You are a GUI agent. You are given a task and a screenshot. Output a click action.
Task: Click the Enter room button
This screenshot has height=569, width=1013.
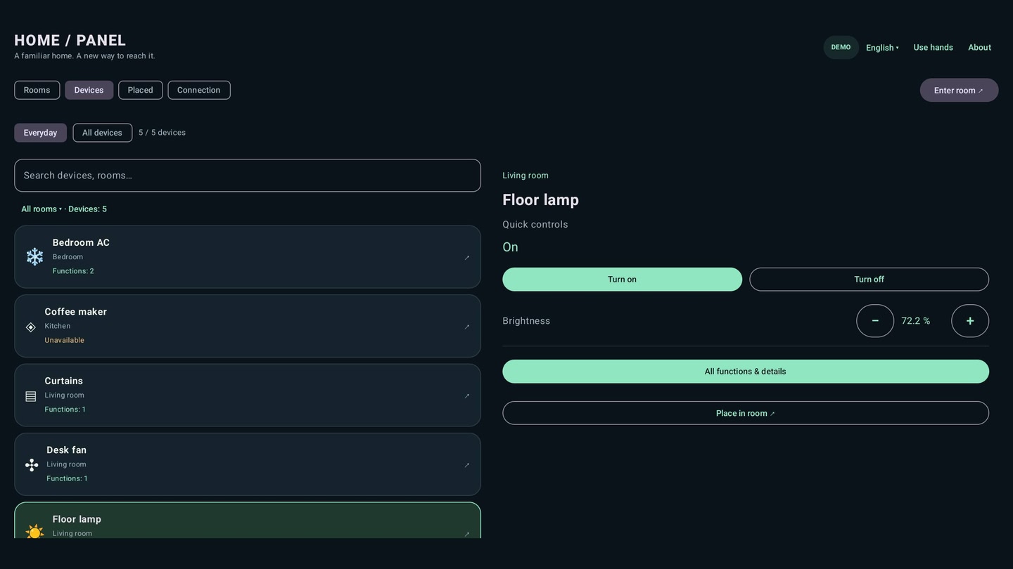[x=959, y=90]
